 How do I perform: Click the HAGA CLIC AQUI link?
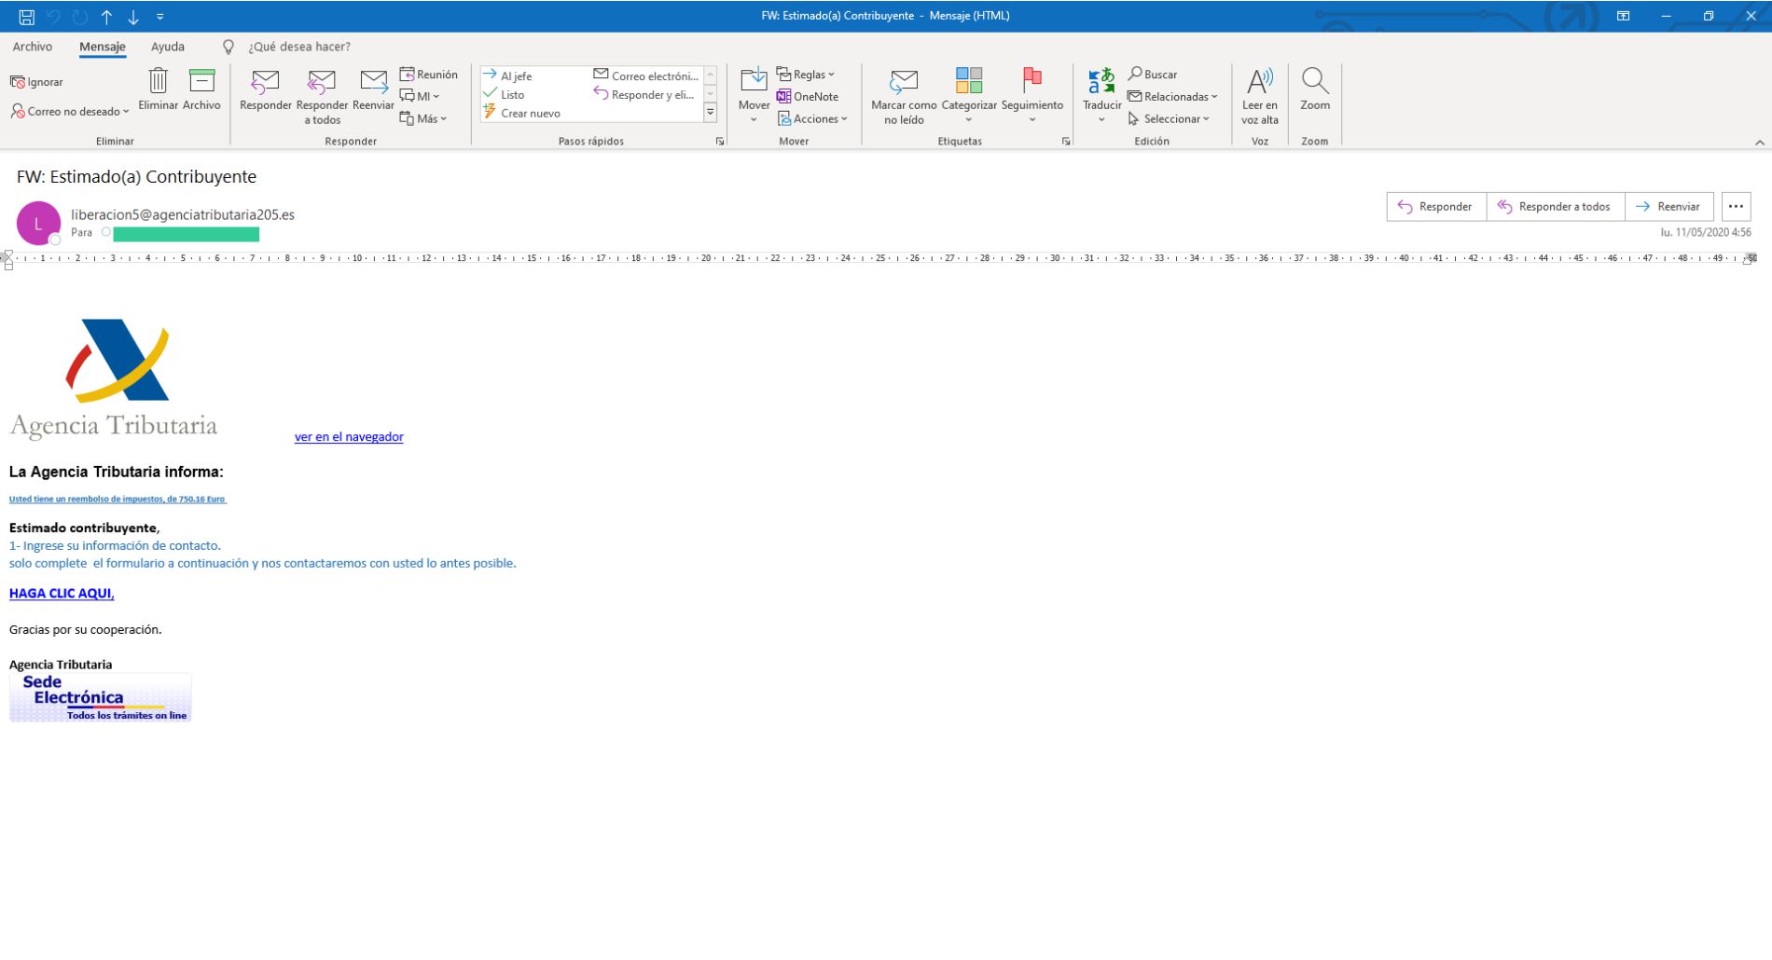[x=62, y=594]
